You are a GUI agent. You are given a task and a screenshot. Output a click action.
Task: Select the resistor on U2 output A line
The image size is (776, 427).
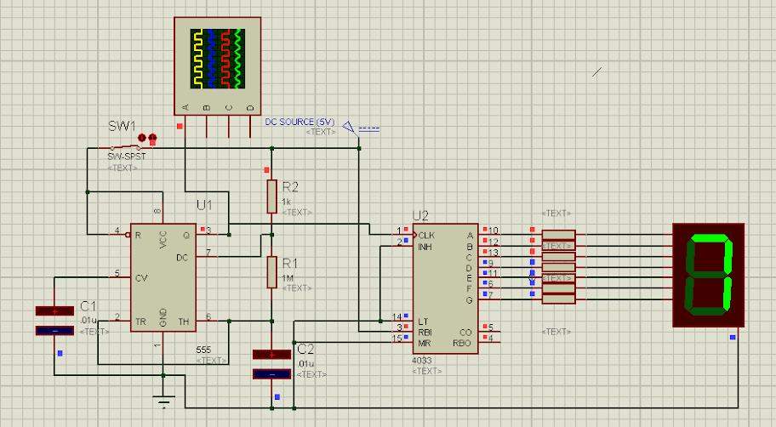(x=559, y=235)
